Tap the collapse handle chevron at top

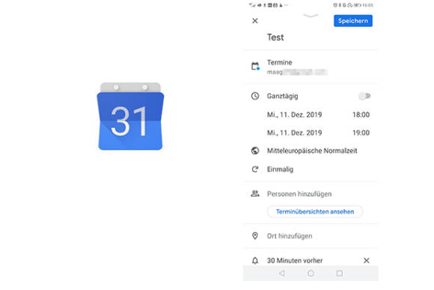311,16
